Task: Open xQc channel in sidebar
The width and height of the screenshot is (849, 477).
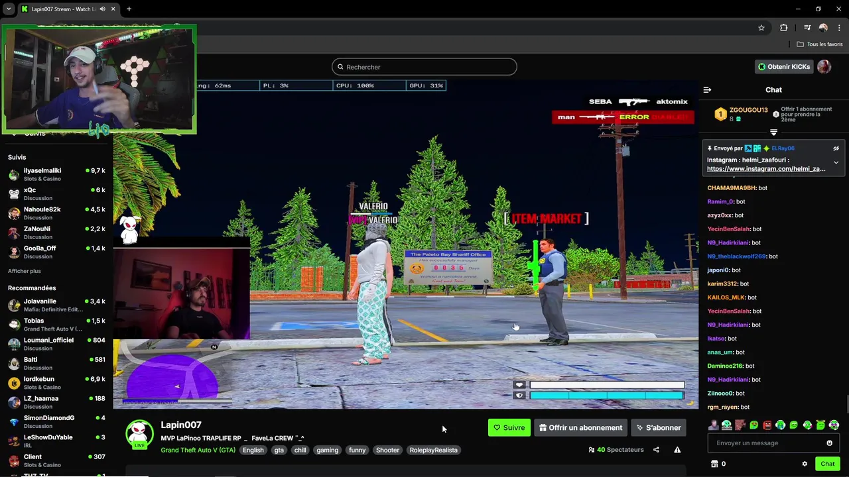Action: click(x=56, y=194)
